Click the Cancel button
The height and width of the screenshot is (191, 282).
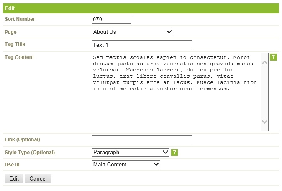(x=38, y=178)
